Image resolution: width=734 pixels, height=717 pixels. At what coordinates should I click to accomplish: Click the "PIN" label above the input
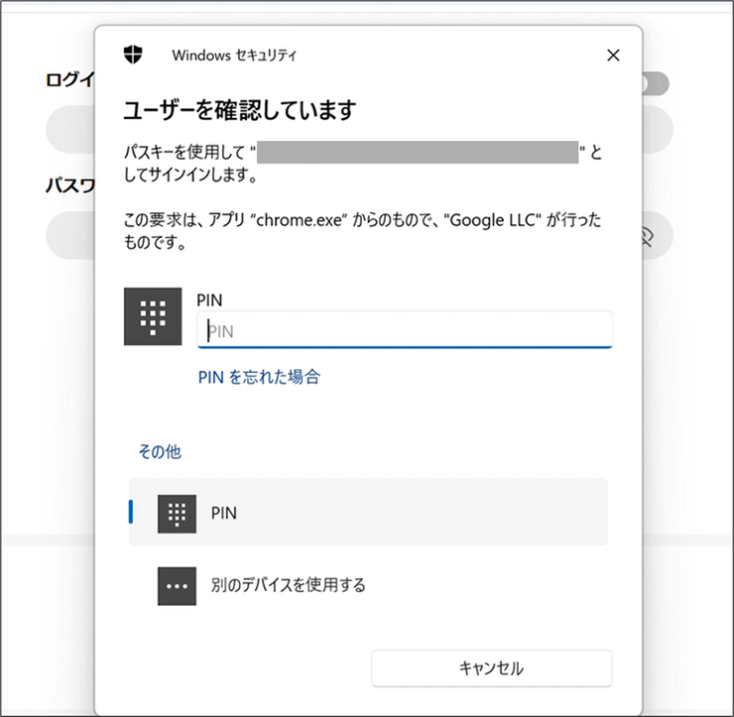(208, 298)
